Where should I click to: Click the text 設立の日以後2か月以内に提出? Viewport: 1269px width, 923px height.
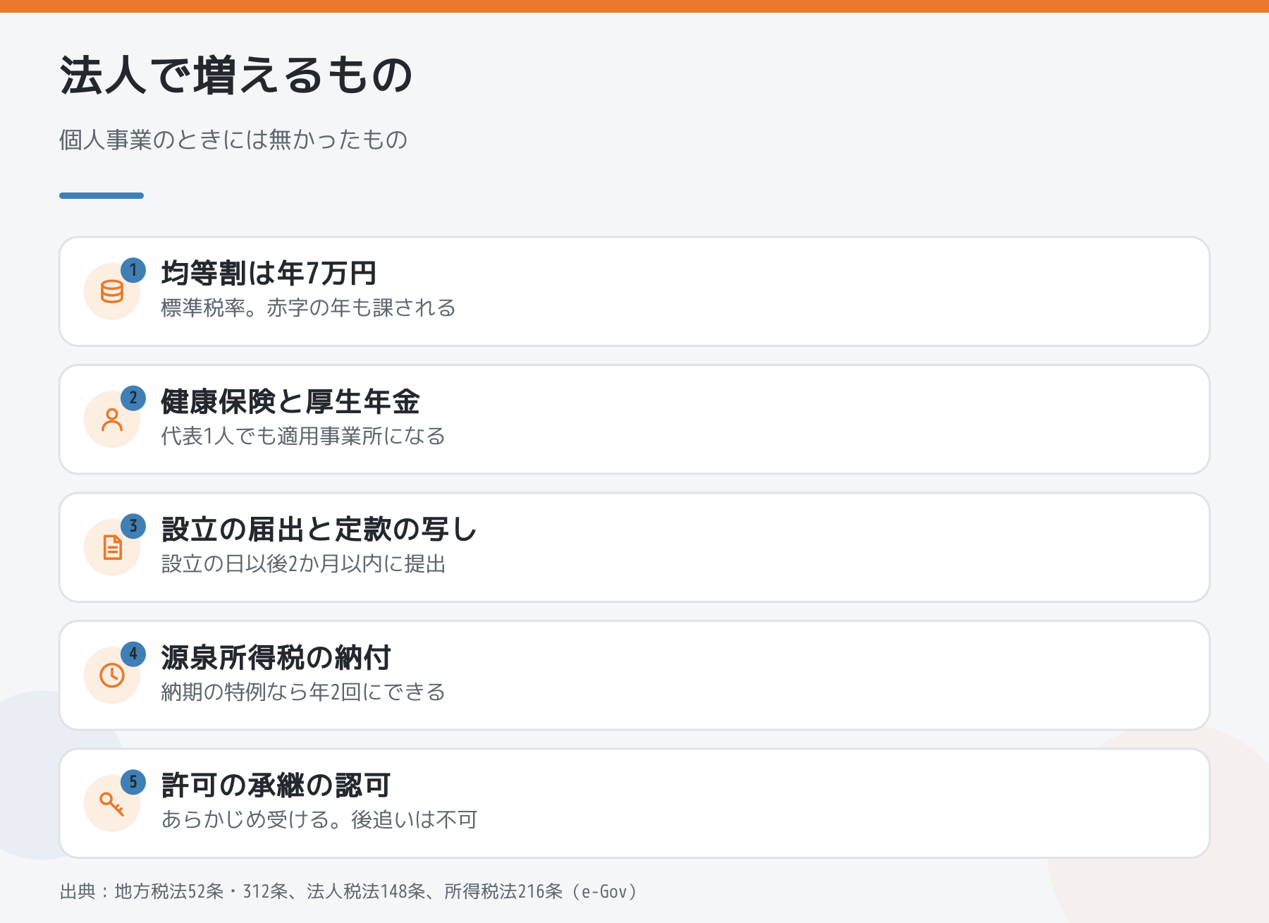(x=303, y=564)
